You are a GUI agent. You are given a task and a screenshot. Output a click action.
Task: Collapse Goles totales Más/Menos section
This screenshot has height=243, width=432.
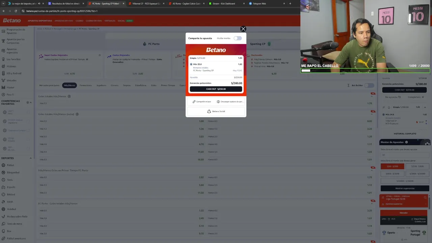point(372,97)
